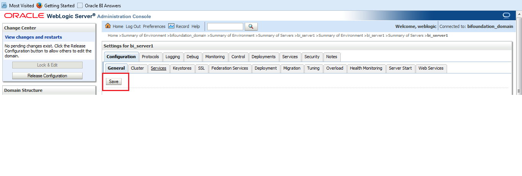Screen dimensions: 522x176
Task: Click the Home house icon
Action: point(108,26)
